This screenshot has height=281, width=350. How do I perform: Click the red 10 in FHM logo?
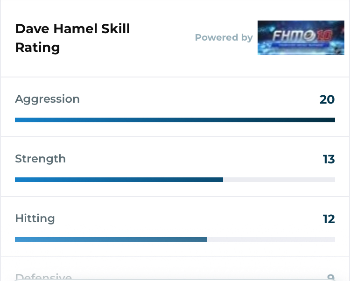(324, 35)
